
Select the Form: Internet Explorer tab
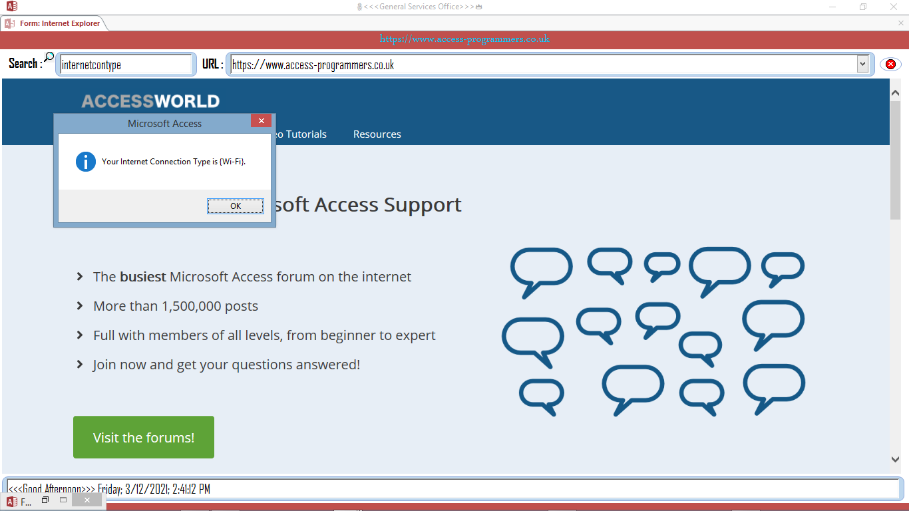[x=53, y=23]
